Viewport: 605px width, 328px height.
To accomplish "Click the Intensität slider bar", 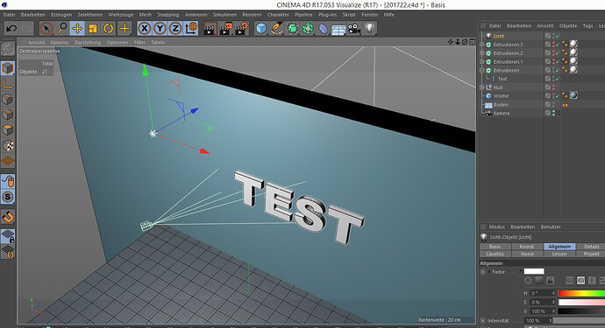I will [x=579, y=320].
